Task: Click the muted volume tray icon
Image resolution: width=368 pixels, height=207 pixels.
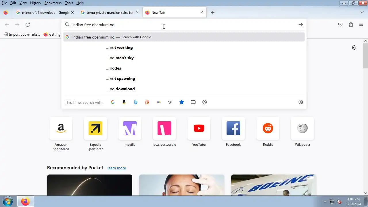Action: click(x=339, y=202)
